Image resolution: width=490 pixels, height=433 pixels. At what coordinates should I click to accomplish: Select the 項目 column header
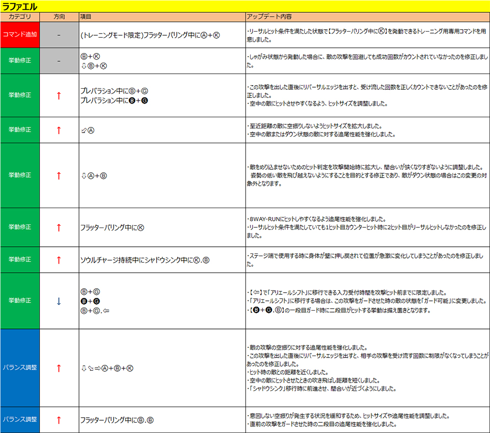pyautogui.click(x=86, y=17)
